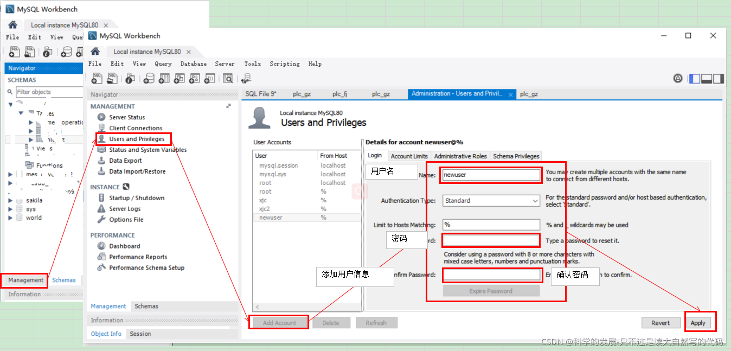This screenshot has width=731, height=351.
Task: Click create new schema icon in front toolbar
Action: (x=149, y=79)
